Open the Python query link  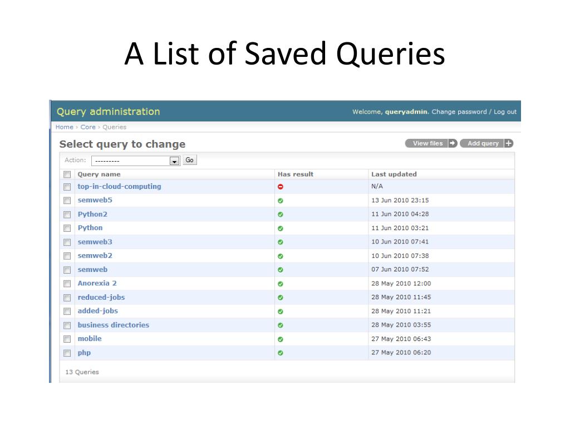tap(90, 228)
